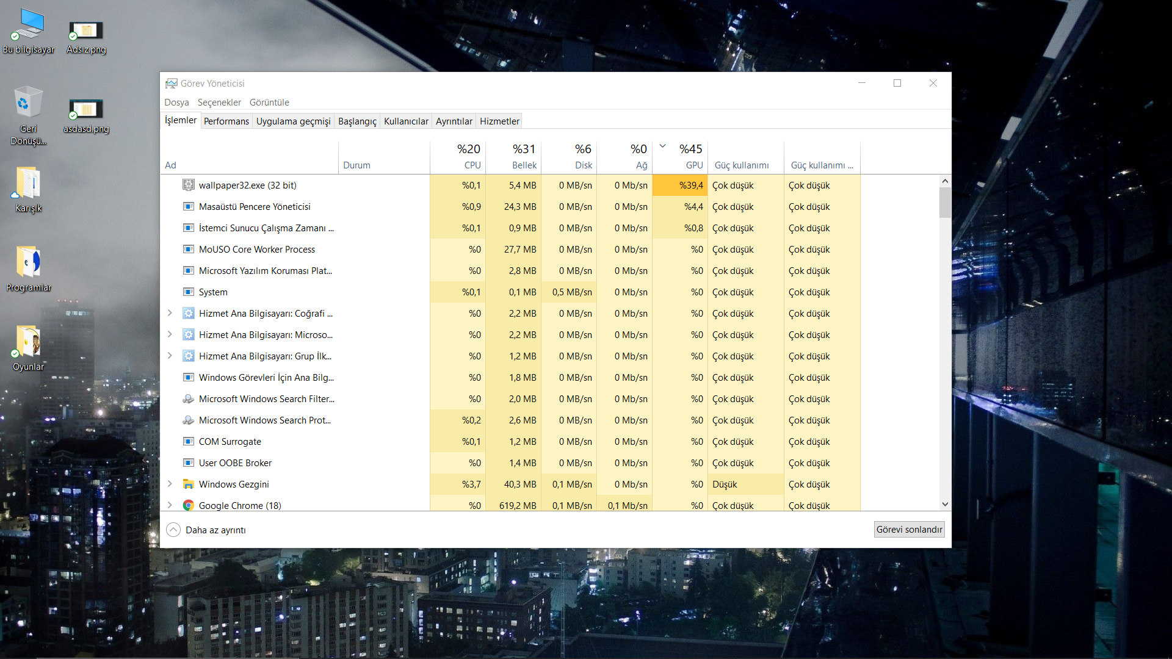Select the Oyunlar folder desktop icon
Viewport: 1172px width, 659px height.
[28, 342]
